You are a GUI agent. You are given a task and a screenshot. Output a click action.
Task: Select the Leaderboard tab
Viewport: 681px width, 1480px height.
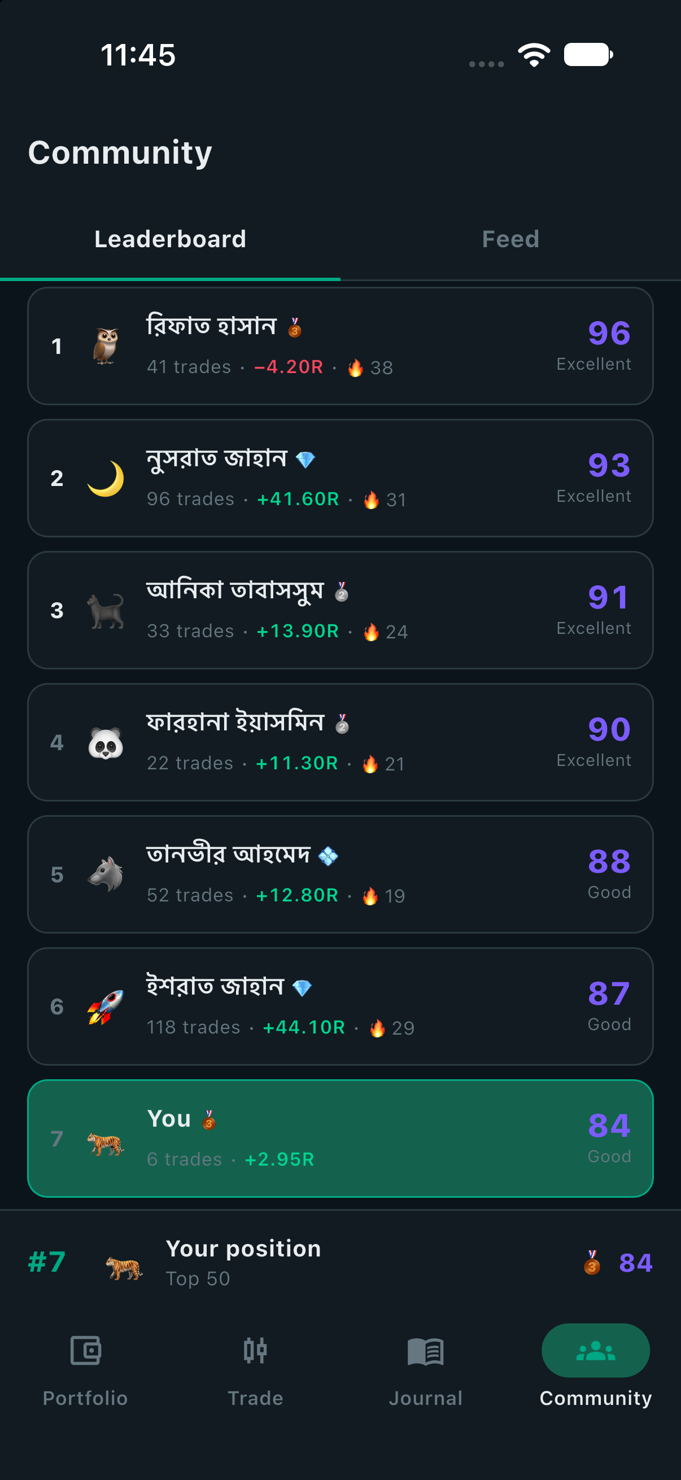170,239
